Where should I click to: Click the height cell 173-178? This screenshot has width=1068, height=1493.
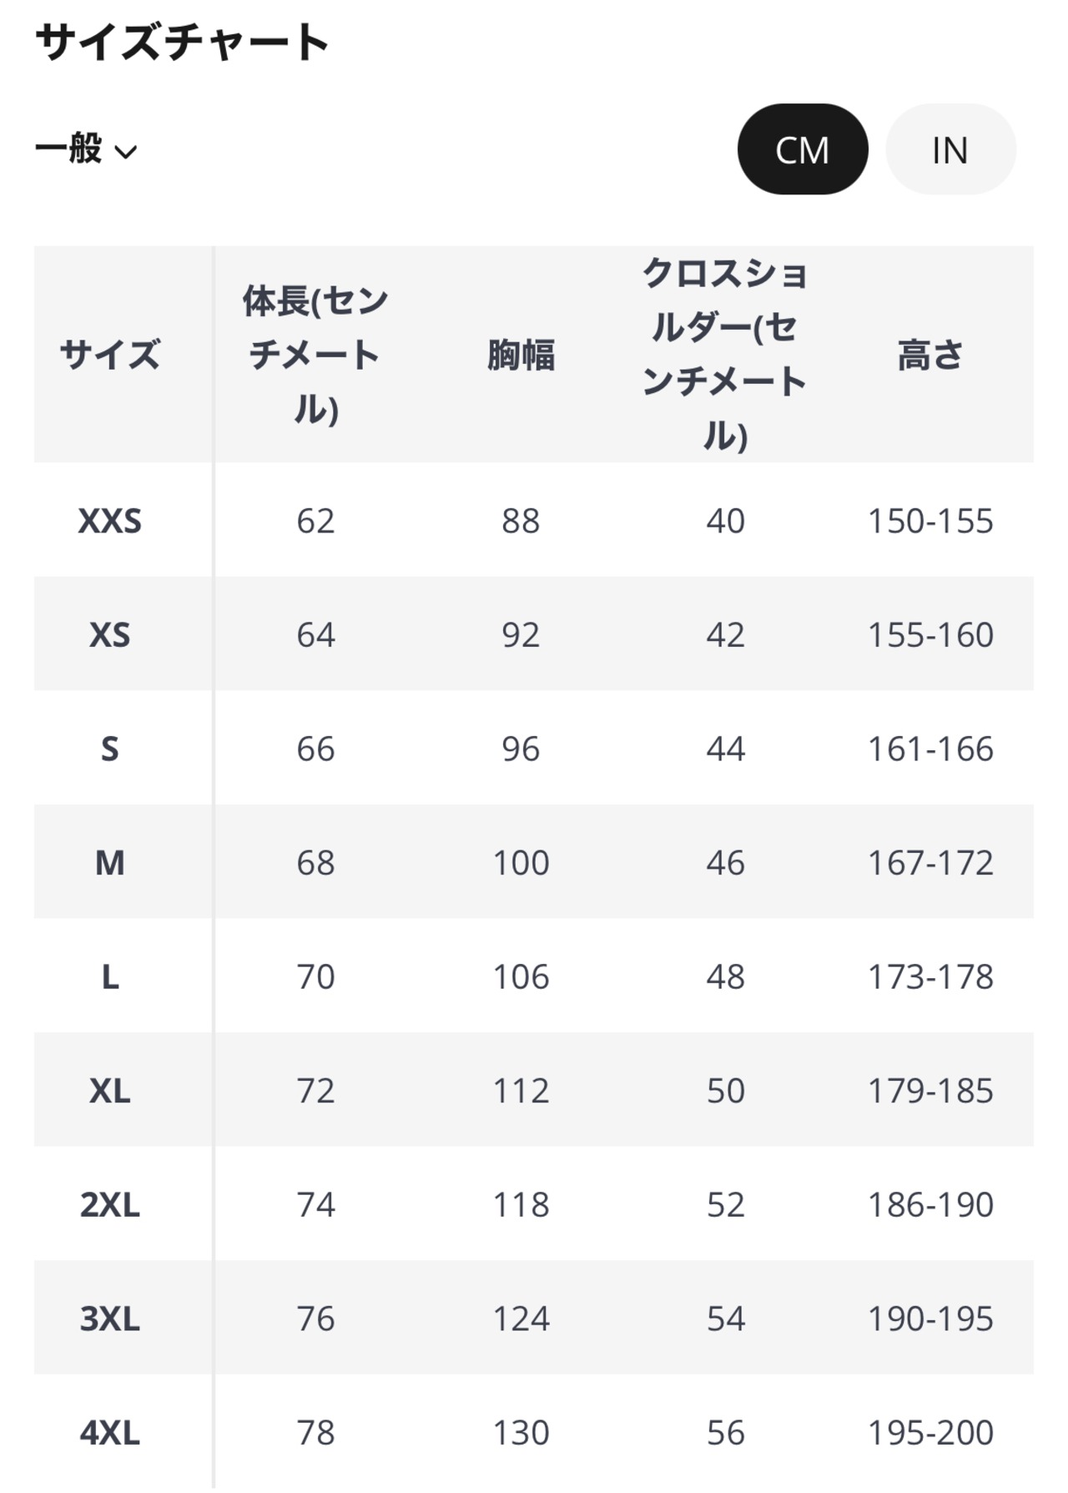[929, 976]
